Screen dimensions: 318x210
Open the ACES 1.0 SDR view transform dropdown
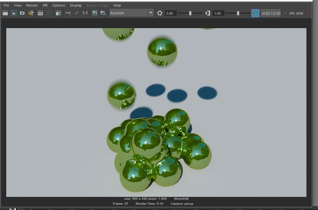[x=271, y=13]
